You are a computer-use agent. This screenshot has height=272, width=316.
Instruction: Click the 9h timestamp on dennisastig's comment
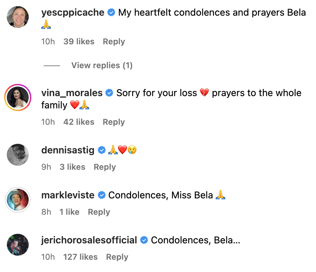click(x=46, y=167)
